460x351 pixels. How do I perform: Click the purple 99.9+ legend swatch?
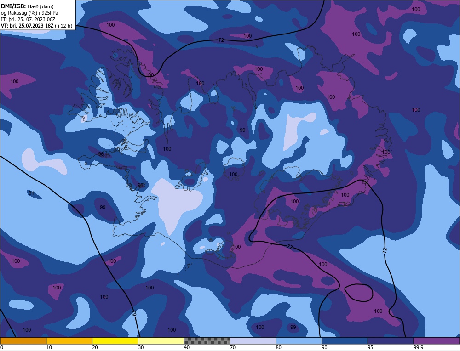coord(437,341)
